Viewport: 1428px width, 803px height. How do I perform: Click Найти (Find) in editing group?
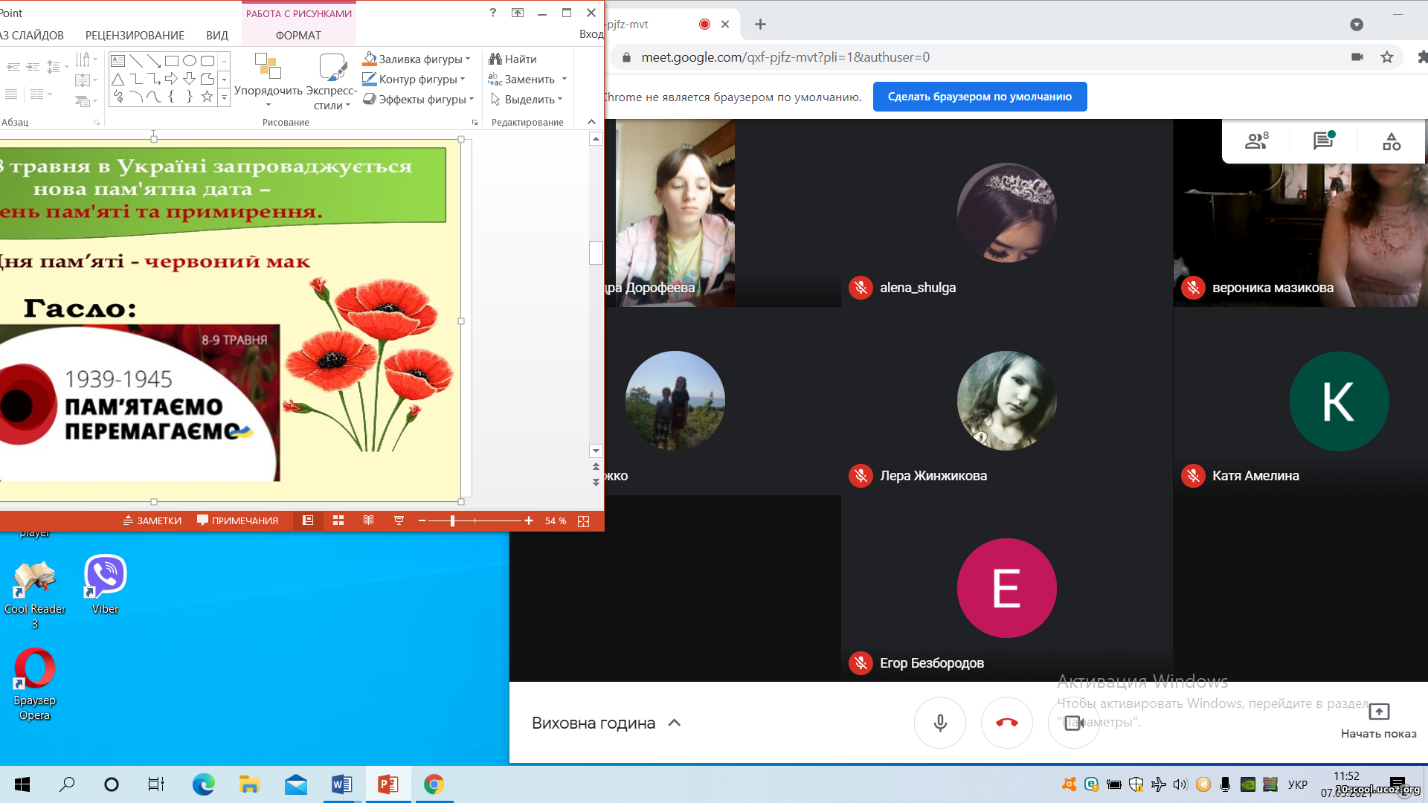513,59
